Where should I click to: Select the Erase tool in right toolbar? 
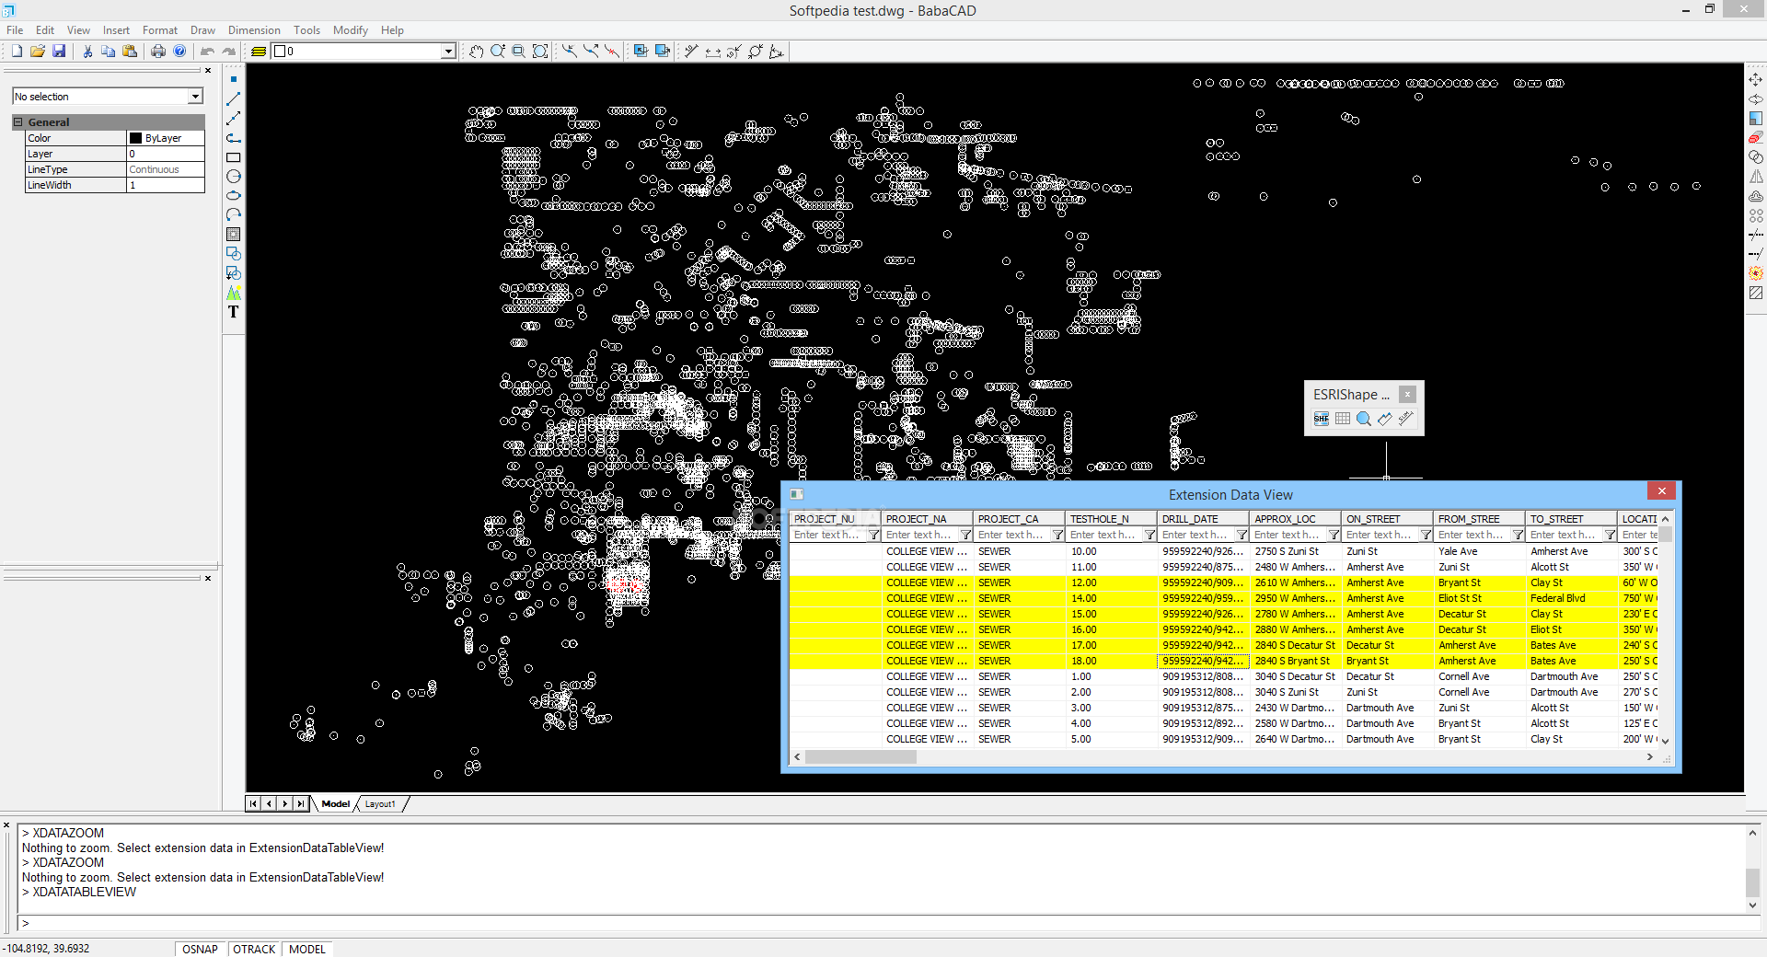1756,138
